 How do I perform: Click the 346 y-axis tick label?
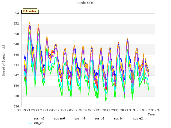[16, 55]
